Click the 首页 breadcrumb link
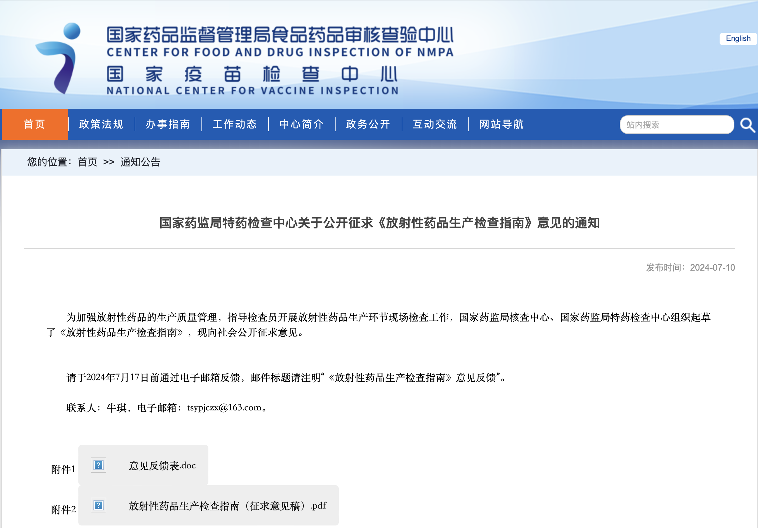The height and width of the screenshot is (528, 758). [88, 162]
